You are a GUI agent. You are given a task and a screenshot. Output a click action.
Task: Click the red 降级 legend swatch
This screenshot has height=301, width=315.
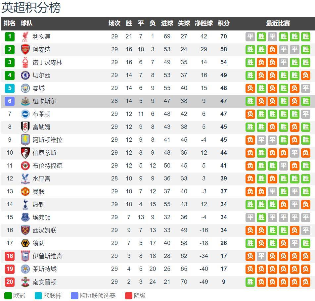(129, 296)
